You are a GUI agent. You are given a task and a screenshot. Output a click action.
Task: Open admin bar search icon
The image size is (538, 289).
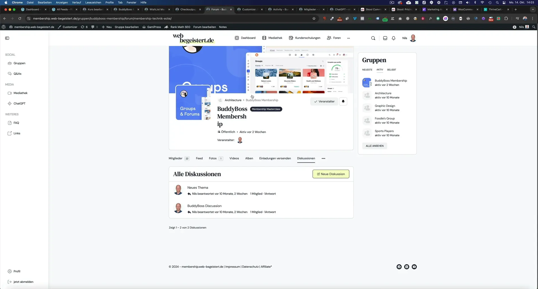(x=534, y=27)
